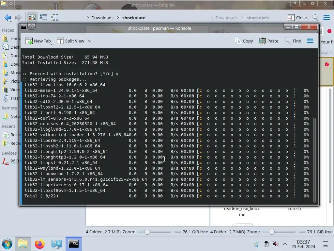The width and height of the screenshot is (334, 251).
Task: Open Trash in the Dolphin Places panel
Action: coord(11,98)
